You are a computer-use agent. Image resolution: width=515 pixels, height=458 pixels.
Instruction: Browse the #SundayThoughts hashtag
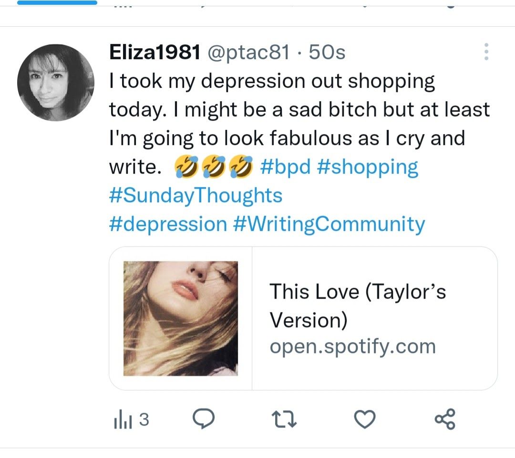click(196, 196)
